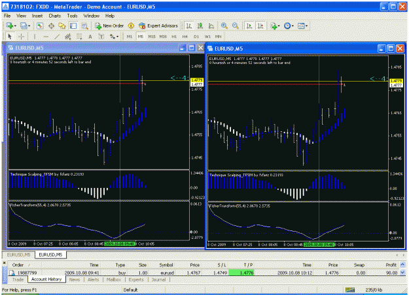409x295 pixels.
Task: Select the Cursor arrow tool
Action: (10, 37)
